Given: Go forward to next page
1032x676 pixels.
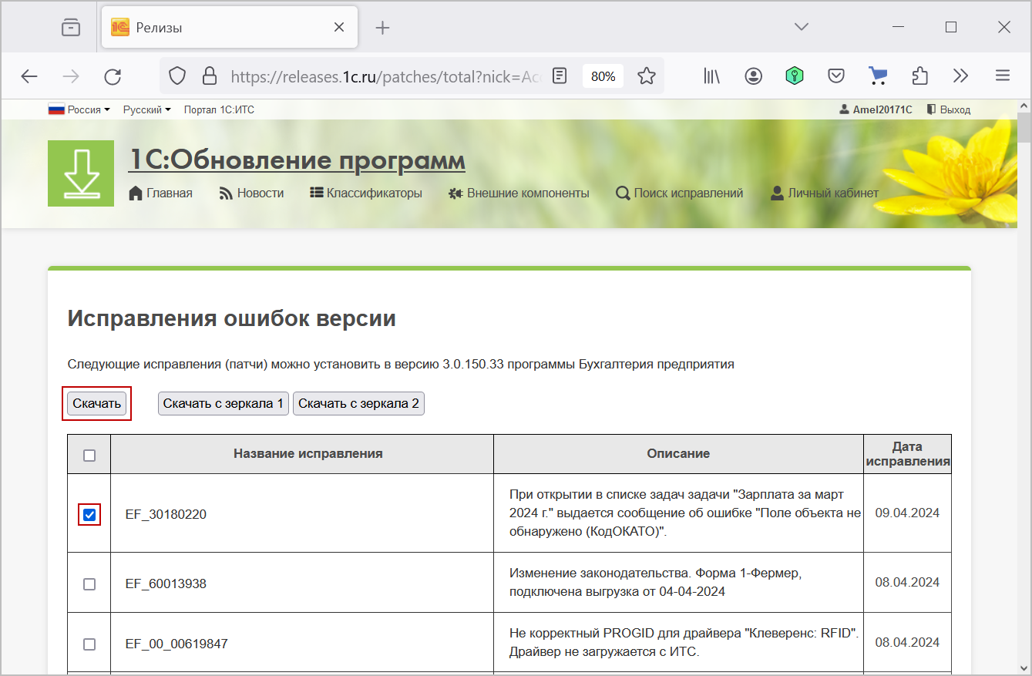Looking at the screenshot, I should (71, 76).
